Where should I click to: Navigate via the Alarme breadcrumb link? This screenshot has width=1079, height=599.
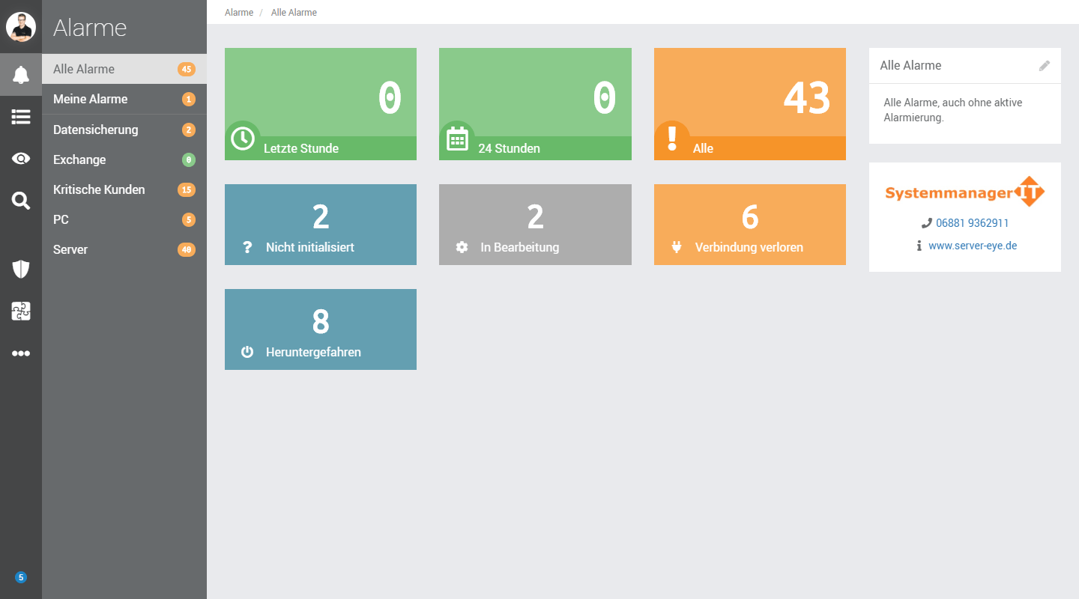click(238, 12)
